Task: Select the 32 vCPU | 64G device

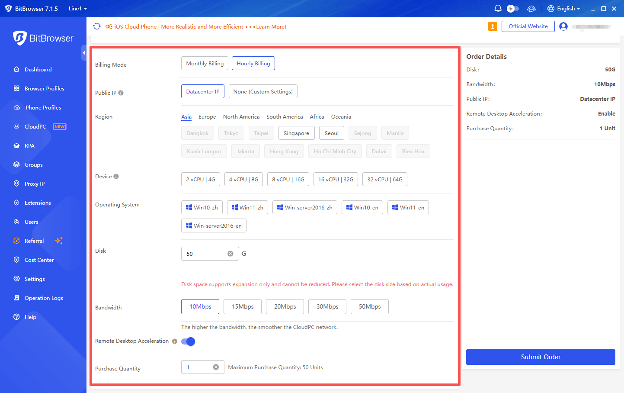Action: [385, 179]
